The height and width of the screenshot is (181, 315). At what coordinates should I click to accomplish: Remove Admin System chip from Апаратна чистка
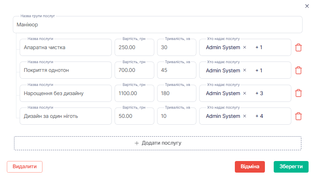click(x=244, y=48)
